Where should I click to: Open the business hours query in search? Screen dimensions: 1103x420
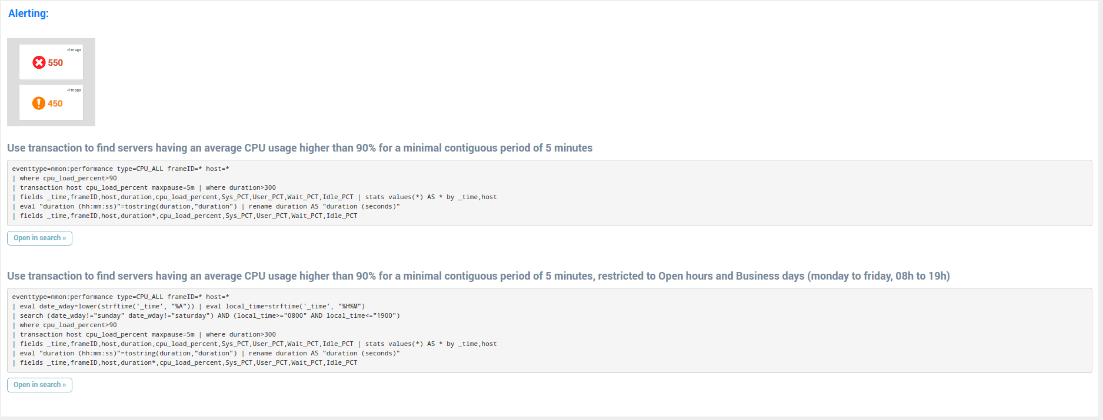click(x=39, y=385)
